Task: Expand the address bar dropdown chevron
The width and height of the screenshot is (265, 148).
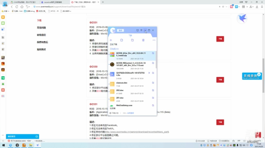Action: (x=226, y=7)
